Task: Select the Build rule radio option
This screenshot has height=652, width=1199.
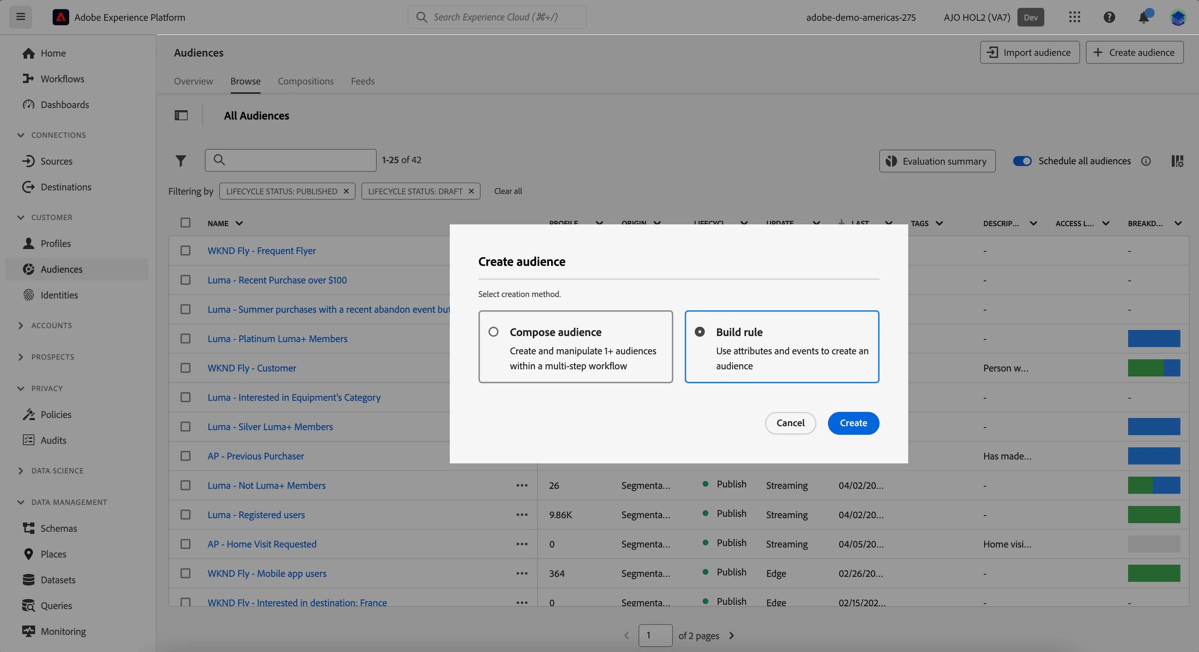Action: pos(699,332)
